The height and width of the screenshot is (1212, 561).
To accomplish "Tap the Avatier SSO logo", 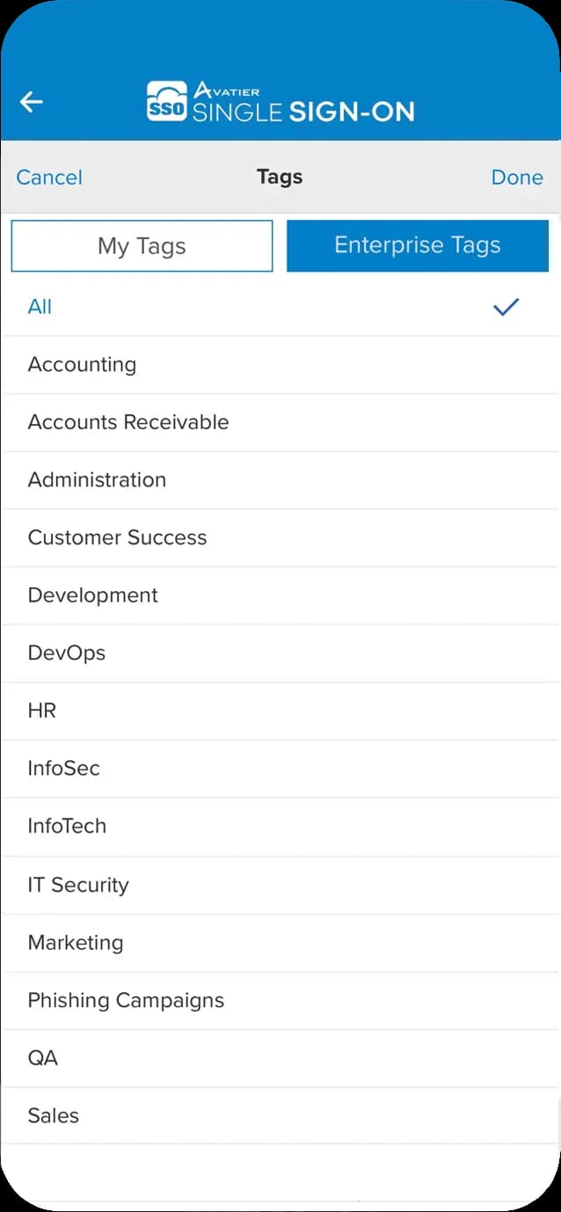I will coord(280,102).
